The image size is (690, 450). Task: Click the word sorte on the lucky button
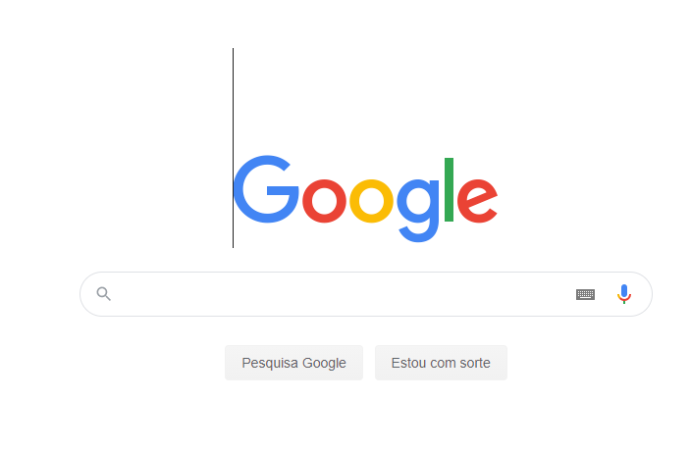[x=475, y=363]
